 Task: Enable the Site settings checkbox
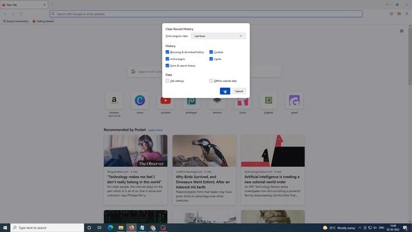167,81
